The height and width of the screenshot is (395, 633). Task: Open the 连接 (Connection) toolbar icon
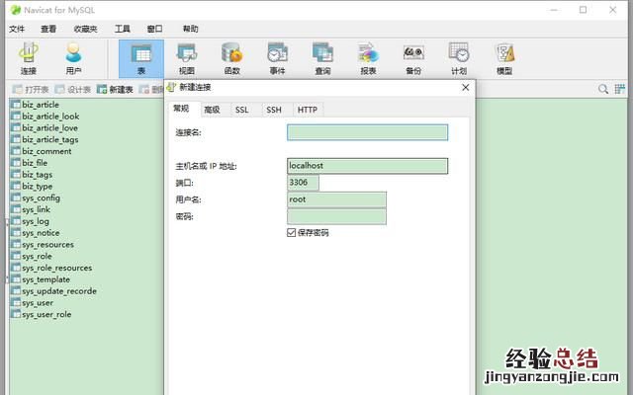29,59
